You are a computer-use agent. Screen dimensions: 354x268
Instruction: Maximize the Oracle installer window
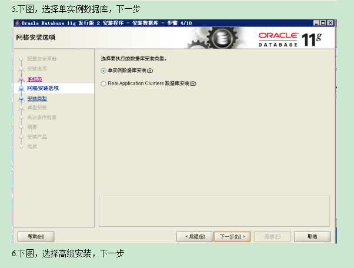click(x=323, y=23)
